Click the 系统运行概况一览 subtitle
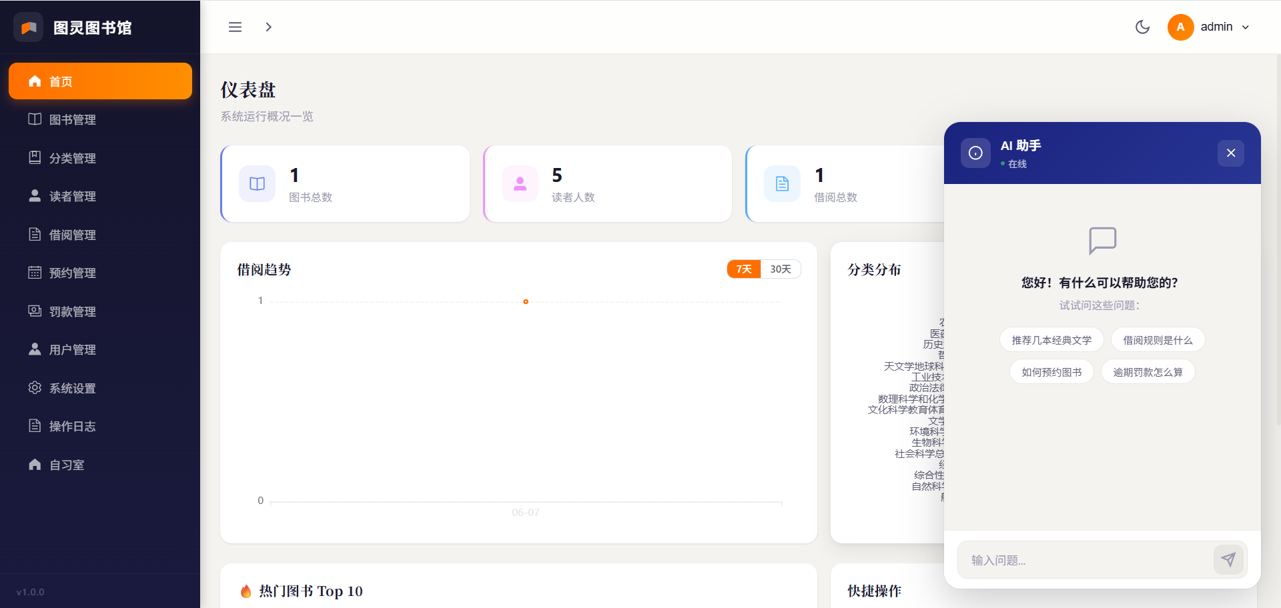1281x608 pixels. (x=267, y=117)
